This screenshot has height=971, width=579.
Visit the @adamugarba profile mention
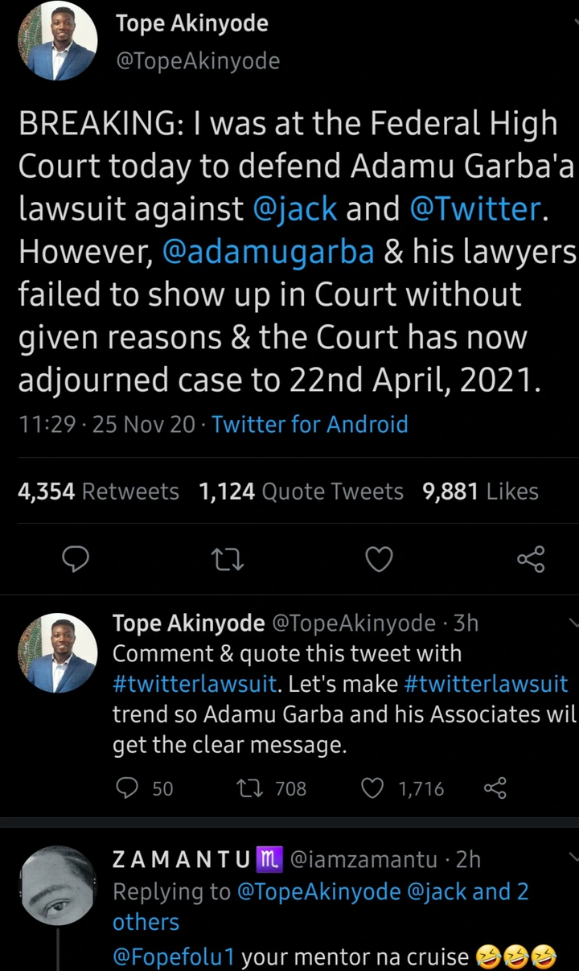[x=268, y=252]
